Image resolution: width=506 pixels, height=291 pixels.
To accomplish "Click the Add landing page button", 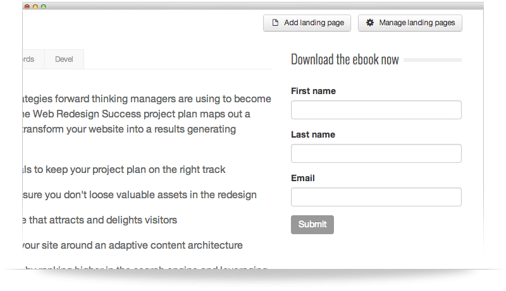I will [307, 23].
